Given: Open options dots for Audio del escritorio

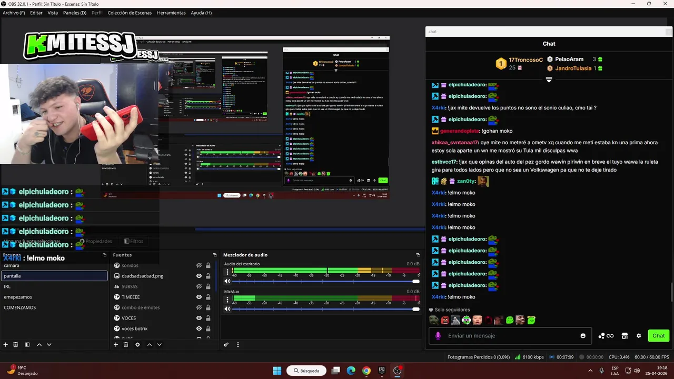Looking at the screenshot, I should click(227, 272).
